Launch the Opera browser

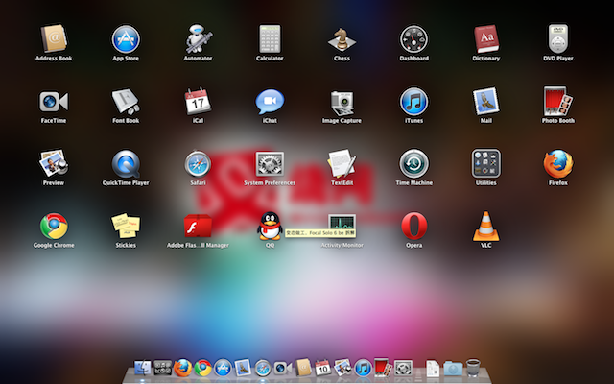pos(413,227)
